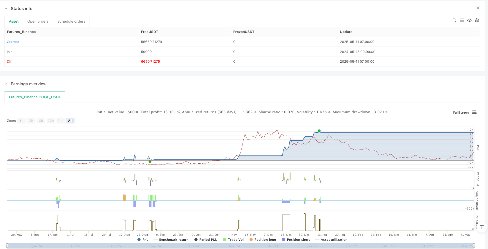Collapse the Status info section

[x=6, y=9]
